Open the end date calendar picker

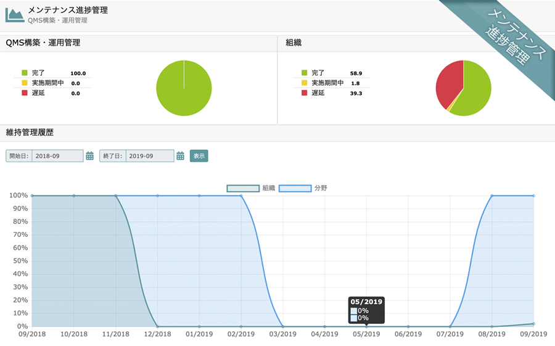181,156
